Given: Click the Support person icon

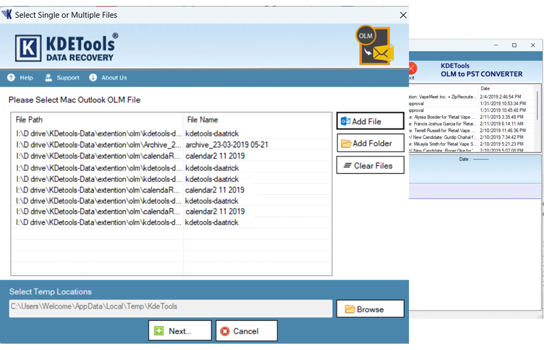Looking at the screenshot, I should coord(48,78).
